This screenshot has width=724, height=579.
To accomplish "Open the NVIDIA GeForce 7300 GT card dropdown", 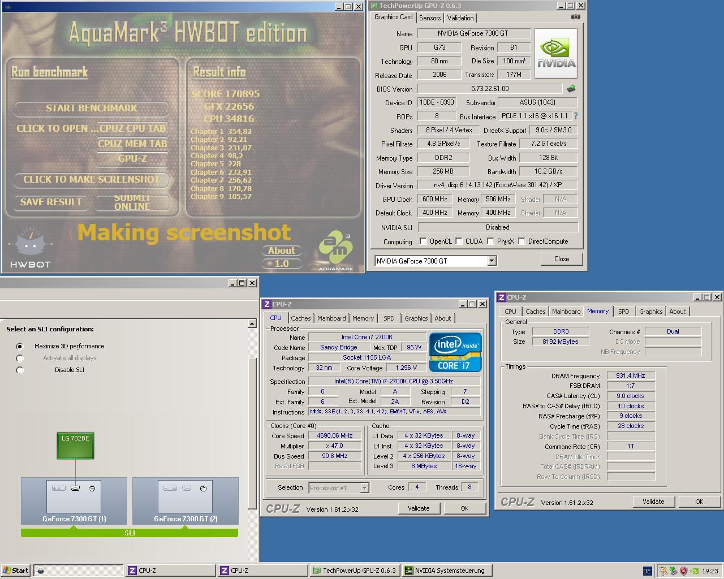I will coord(492,261).
